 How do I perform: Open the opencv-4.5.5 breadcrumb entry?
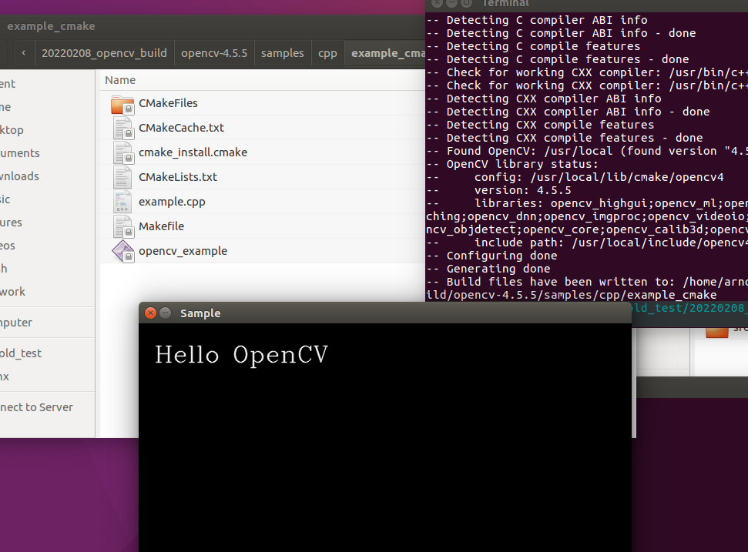(x=213, y=53)
